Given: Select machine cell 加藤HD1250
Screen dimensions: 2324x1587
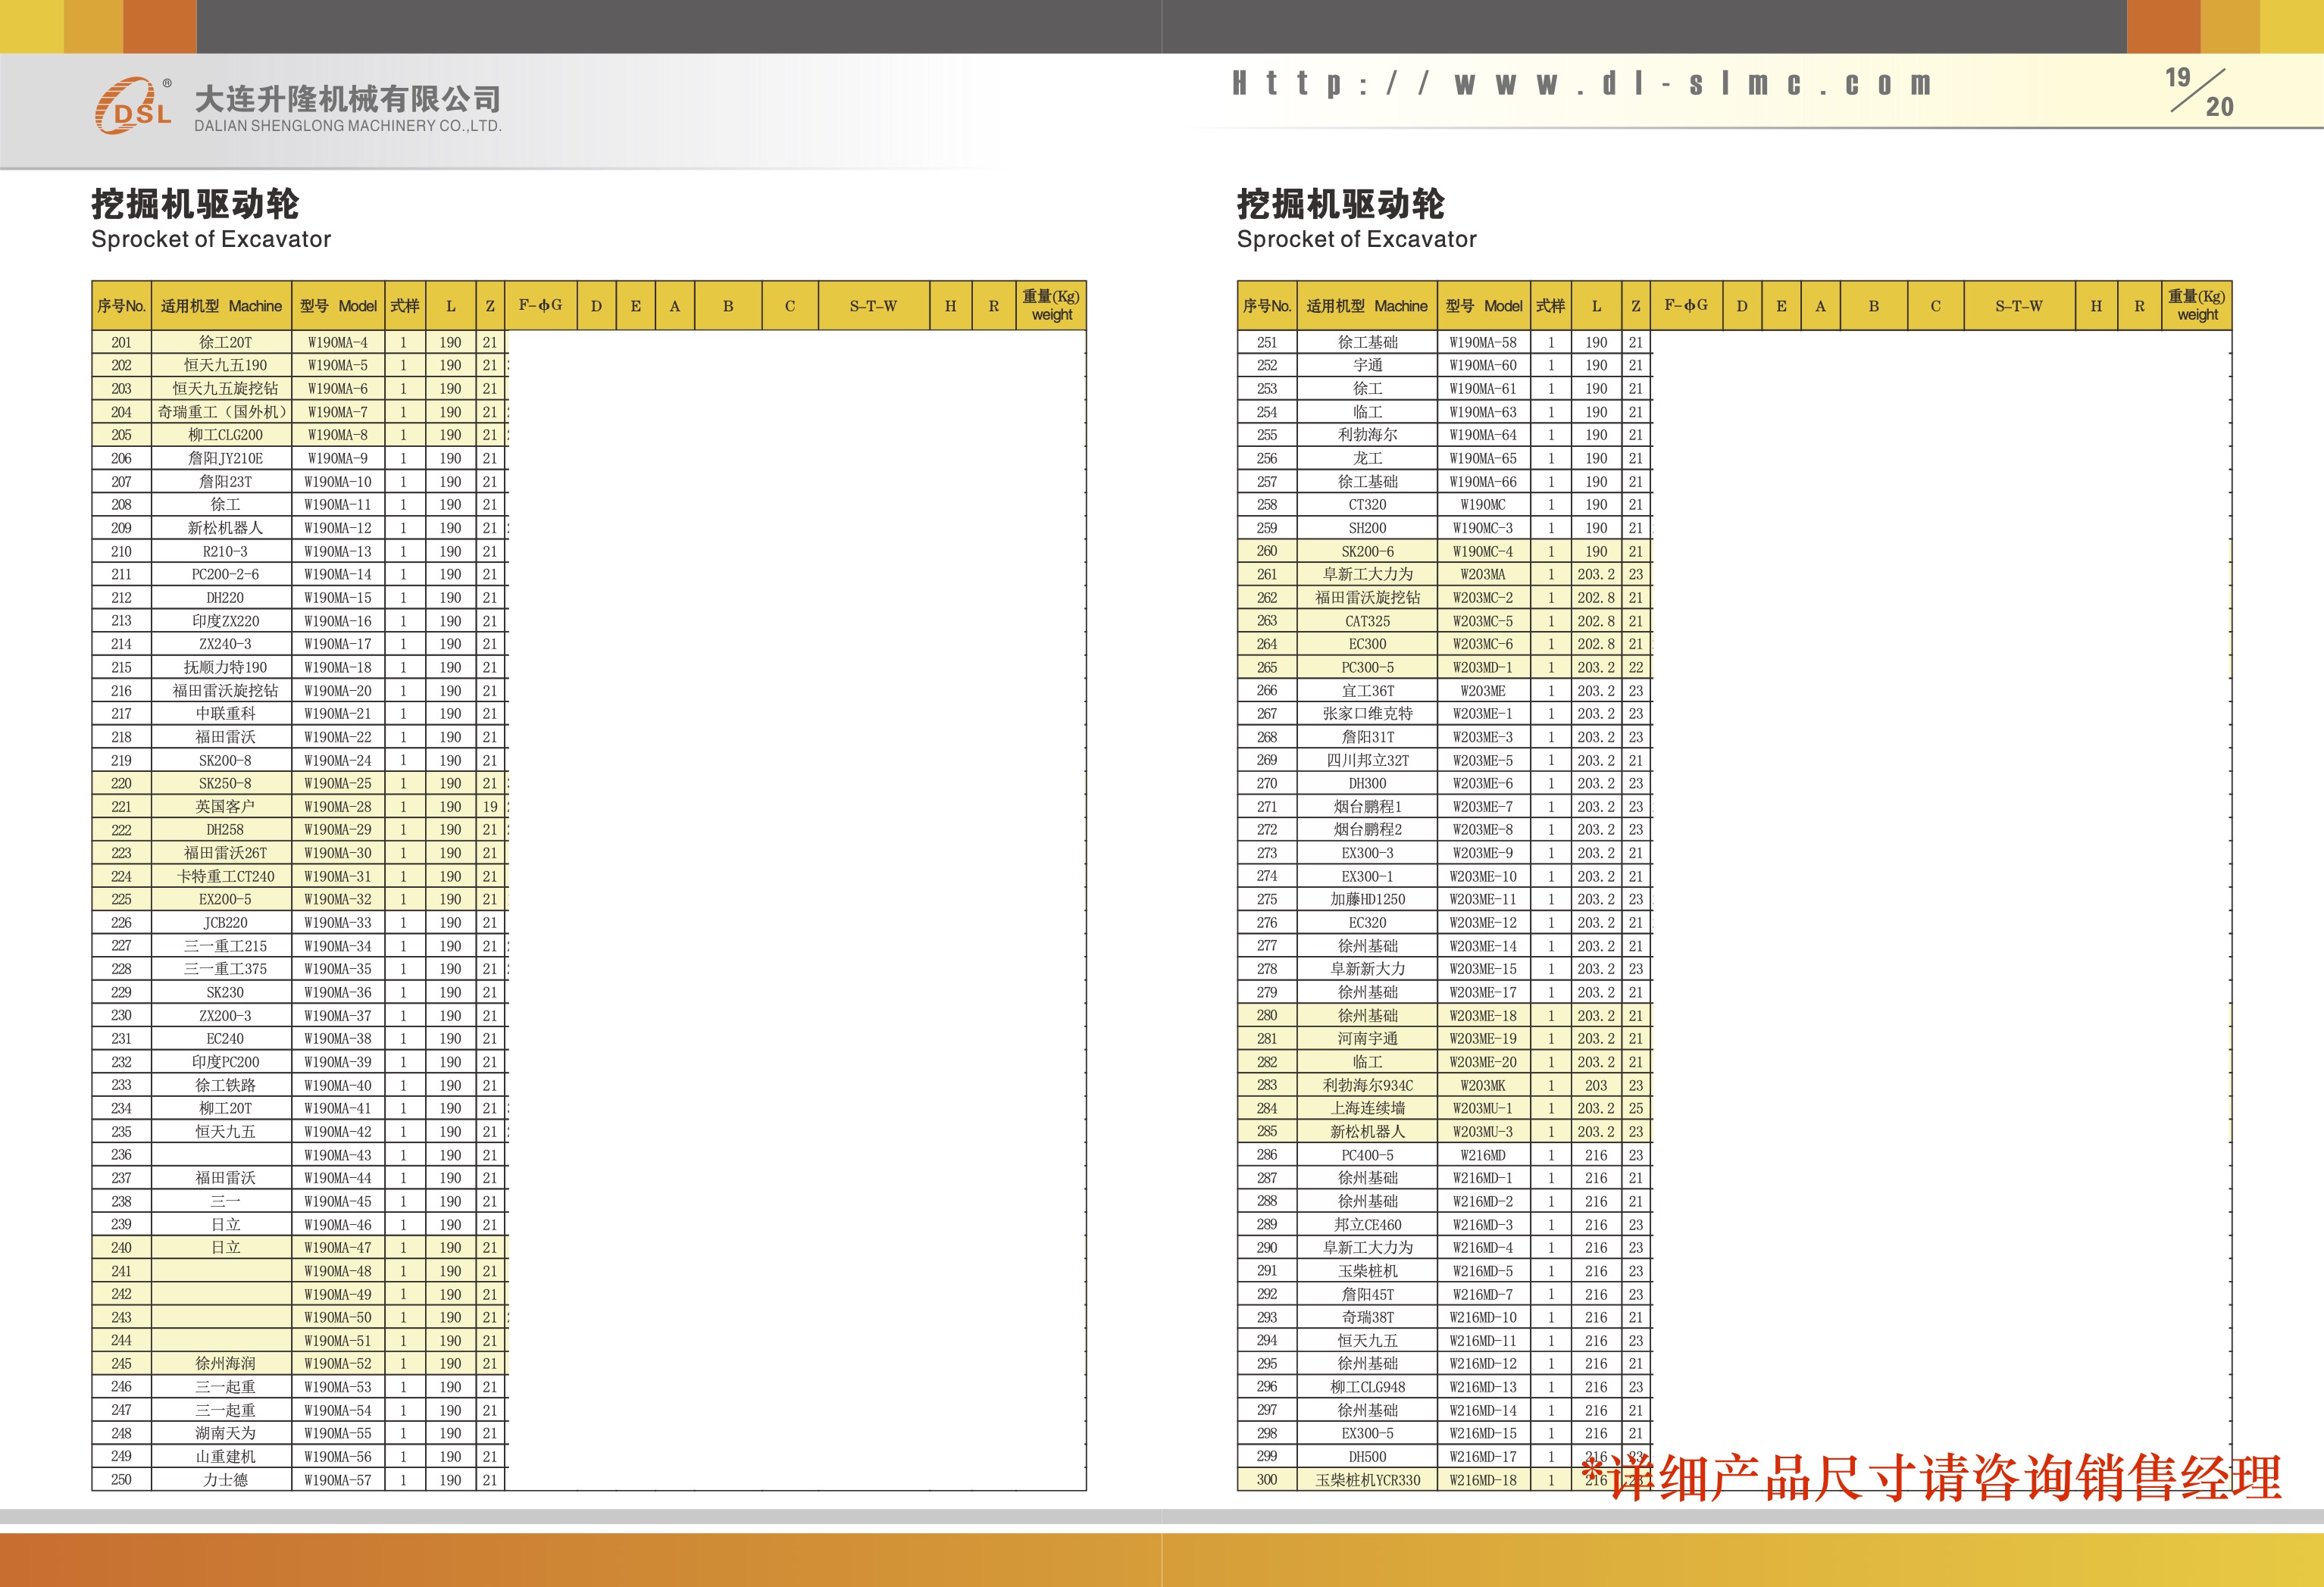Looking at the screenshot, I should 1367,899.
